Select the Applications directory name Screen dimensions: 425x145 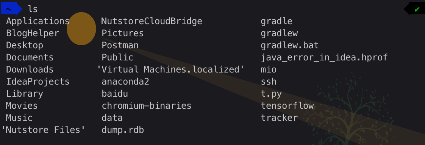[37, 21]
